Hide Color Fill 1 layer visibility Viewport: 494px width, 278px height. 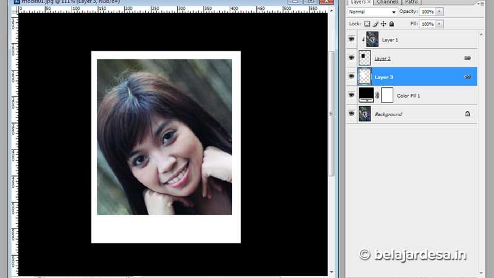pos(351,95)
